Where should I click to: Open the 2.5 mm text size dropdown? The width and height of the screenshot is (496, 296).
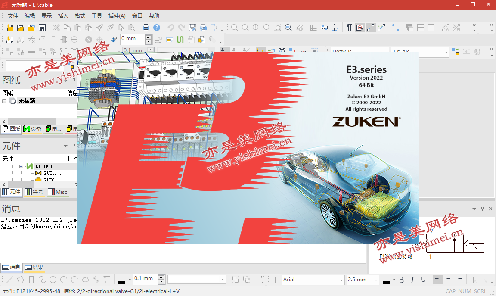pos(376,280)
